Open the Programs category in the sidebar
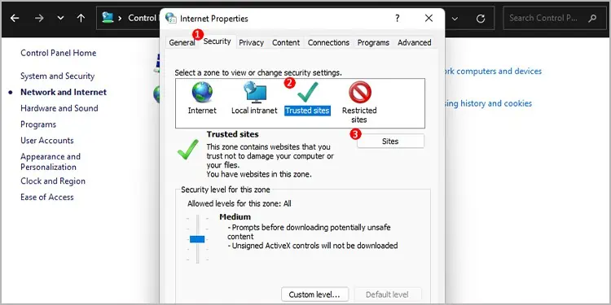 pos(38,124)
